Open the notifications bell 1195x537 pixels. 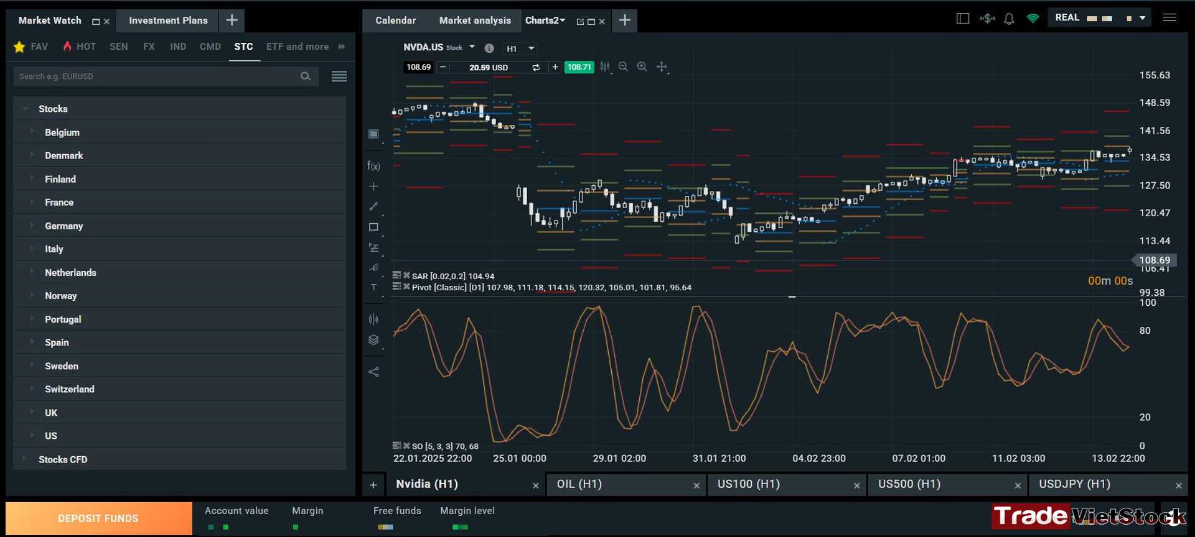tap(1009, 19)
